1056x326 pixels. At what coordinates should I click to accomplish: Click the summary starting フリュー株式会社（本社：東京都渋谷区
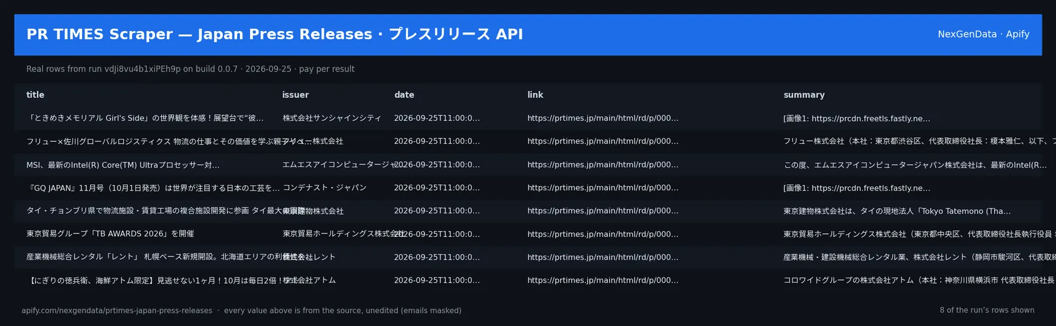(x=919, y=141)
